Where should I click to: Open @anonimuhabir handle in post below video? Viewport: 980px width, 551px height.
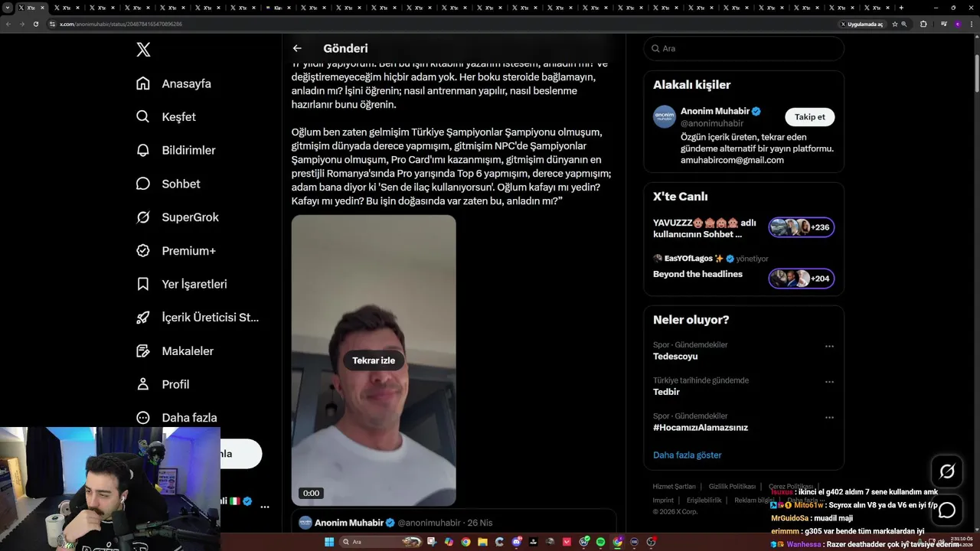429,523
